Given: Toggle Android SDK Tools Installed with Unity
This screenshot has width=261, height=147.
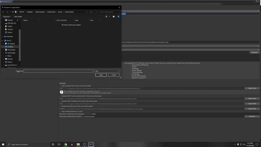Looking at the screenshot, I should 60,96.
